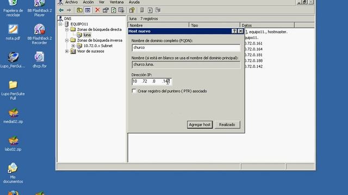
Task: Click the Realizado button
Action: tap(227, 125)
